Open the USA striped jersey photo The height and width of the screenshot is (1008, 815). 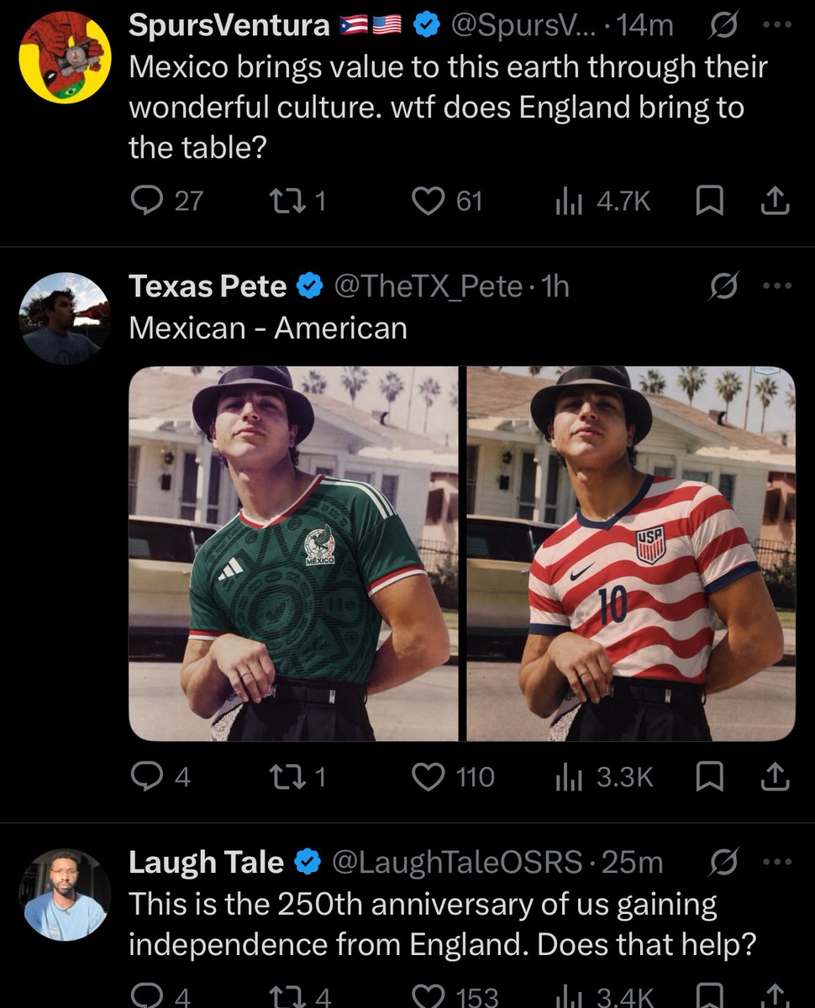(x=631, y=554)
